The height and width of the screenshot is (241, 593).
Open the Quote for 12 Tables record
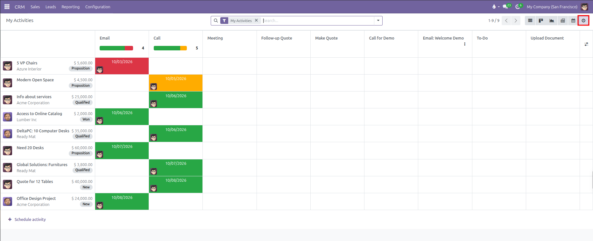pyautogui.click(x=35, y=181)
